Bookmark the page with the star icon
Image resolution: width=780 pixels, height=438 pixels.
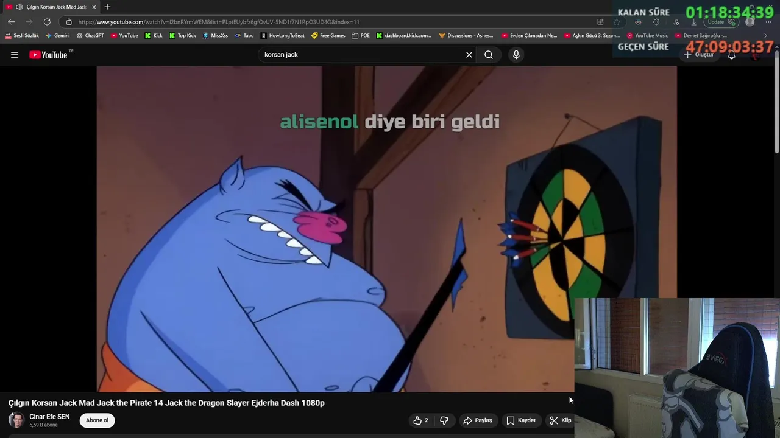617,22
